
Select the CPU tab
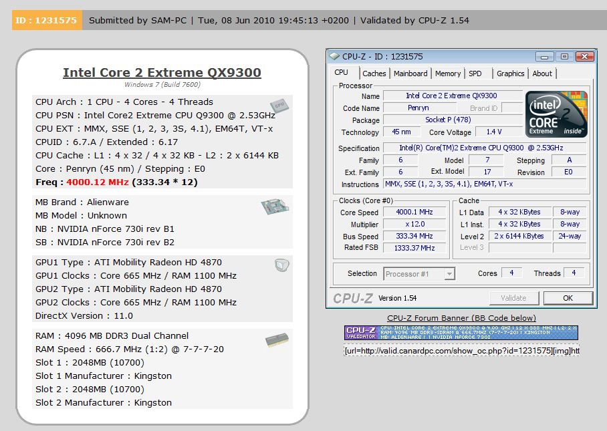pyautogui.click(x=342, y=72)
